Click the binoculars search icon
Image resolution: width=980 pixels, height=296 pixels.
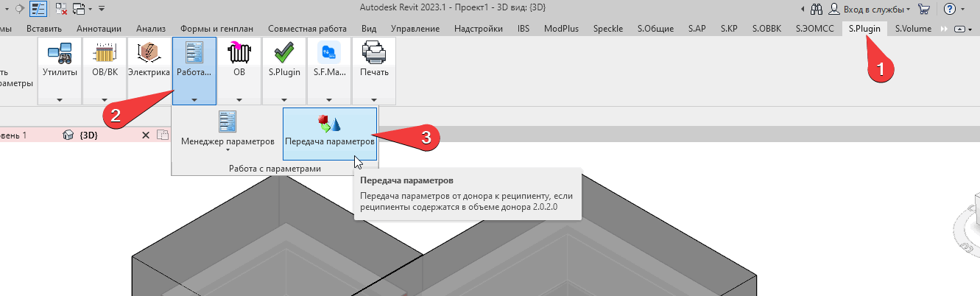pos(816,9)
